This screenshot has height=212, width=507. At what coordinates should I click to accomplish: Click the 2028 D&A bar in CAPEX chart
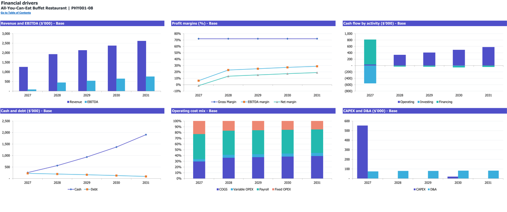point(403,175)
